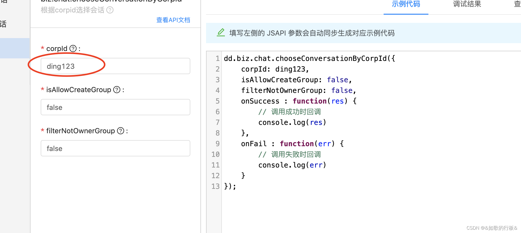521x233 pixels.
Task: Click the green pencil edit icon
Action: tap(221, 32)
